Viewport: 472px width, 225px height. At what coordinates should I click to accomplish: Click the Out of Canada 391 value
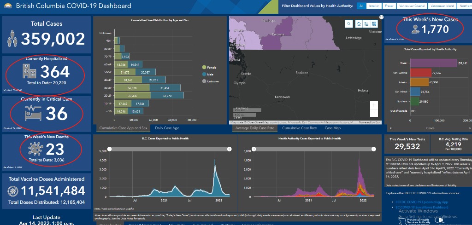click(414, 111)
